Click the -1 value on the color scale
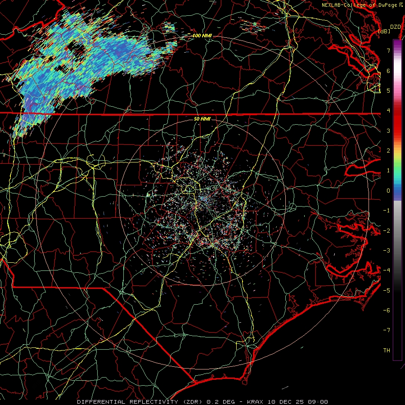 click(387, 211)
